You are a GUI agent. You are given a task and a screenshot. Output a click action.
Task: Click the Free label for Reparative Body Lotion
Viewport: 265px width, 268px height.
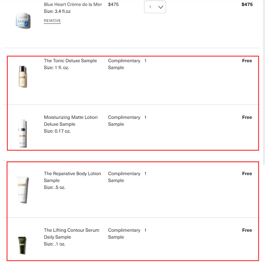(247, 174)
